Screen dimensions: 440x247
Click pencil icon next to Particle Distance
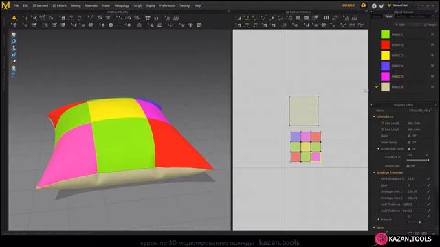(x=429, y=178)
